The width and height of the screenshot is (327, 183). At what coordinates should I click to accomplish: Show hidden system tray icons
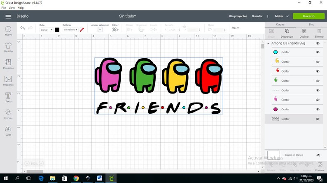pyautogui.click(x=278, y=178)
